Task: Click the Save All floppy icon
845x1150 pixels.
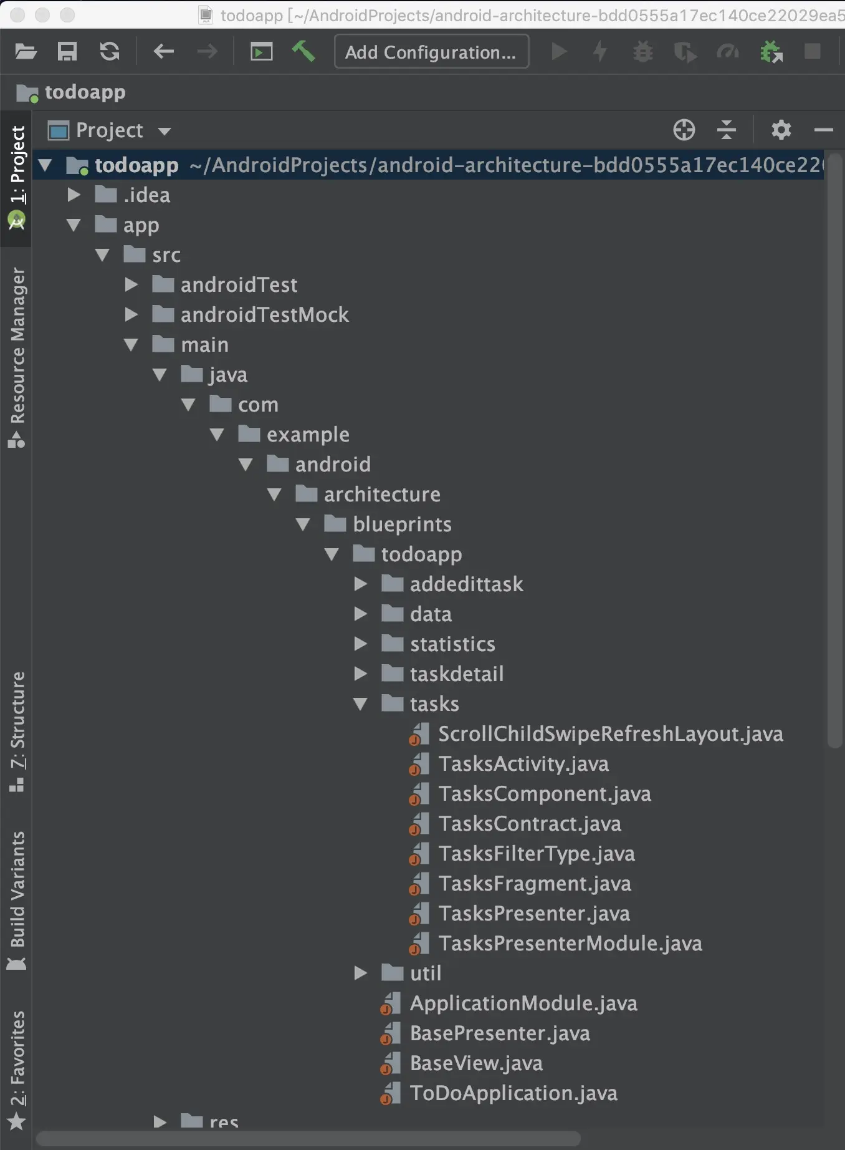Action: click(67, 52)
